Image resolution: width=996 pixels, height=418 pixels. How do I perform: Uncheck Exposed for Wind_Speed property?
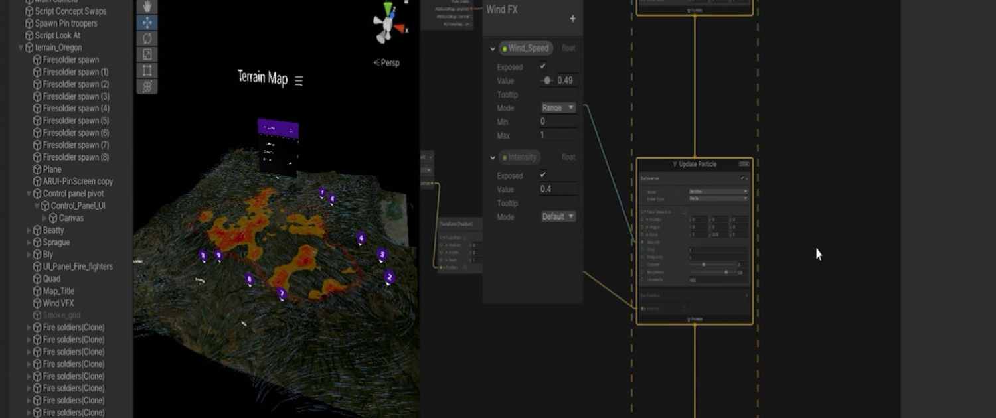click(x=542, y=66)
